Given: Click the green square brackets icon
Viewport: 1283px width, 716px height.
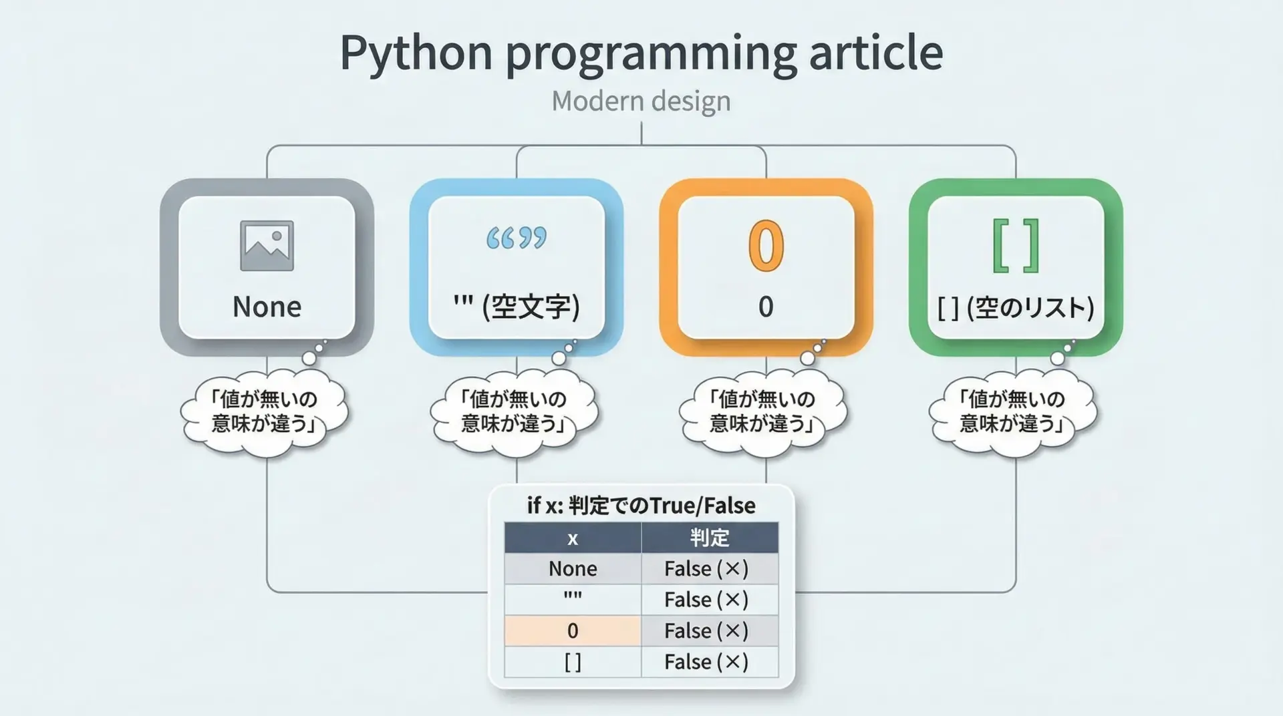Looking at the screenshot, I should (x=1015, y=245).
